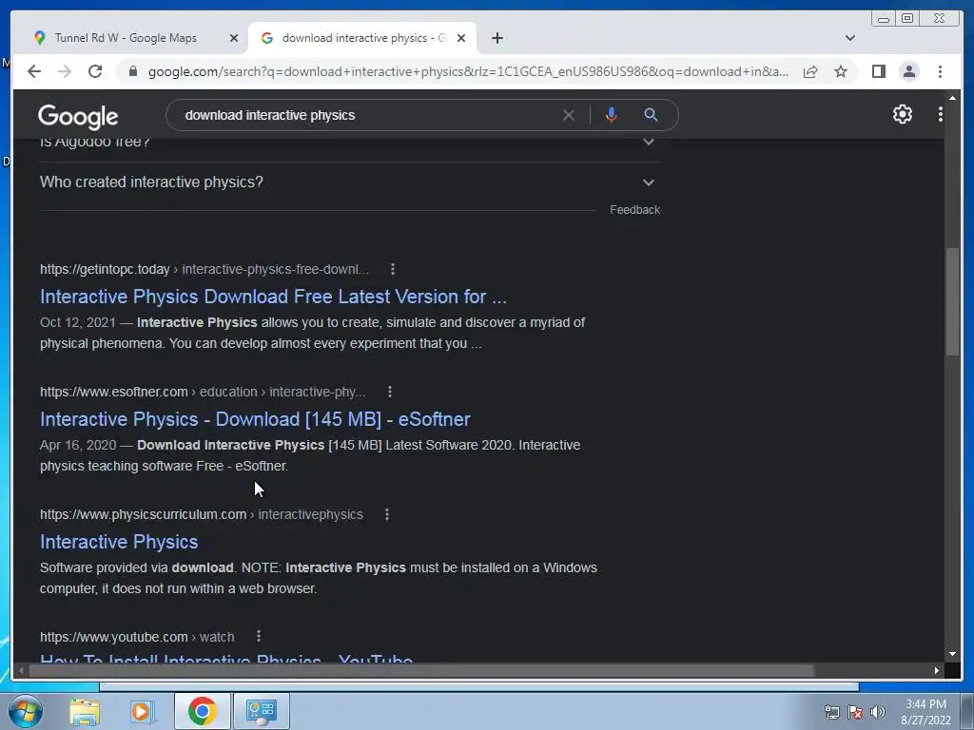Reload the current page

(95, 71)
